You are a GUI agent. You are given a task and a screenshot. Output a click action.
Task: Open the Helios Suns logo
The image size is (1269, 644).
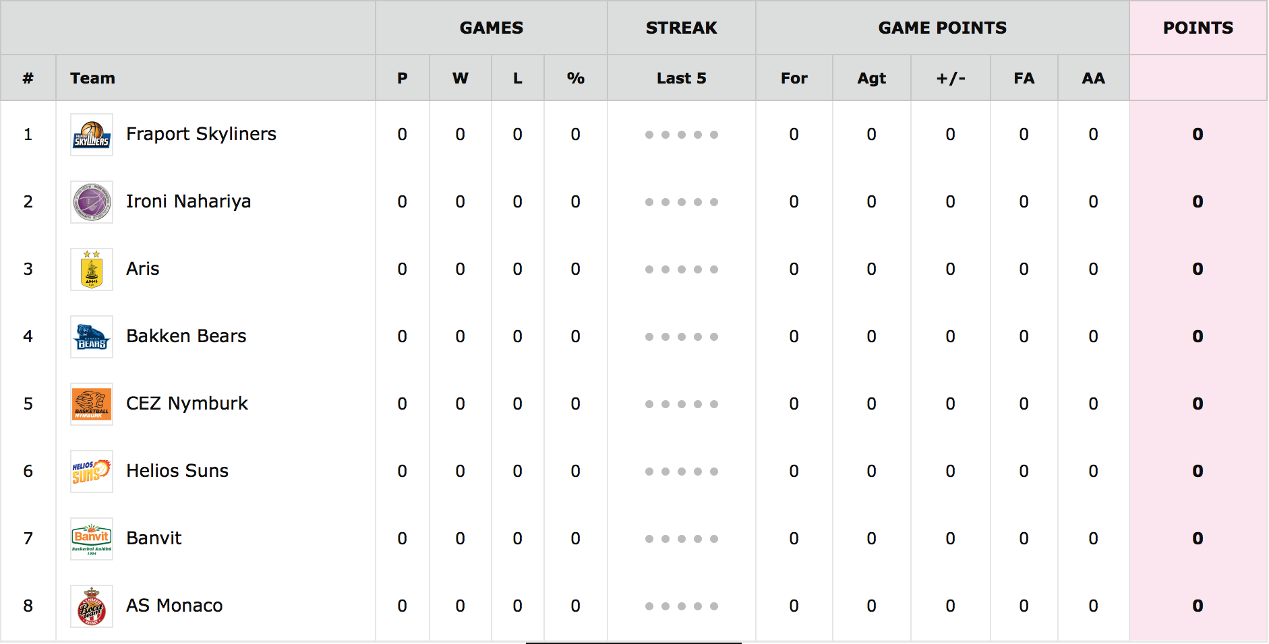(92, 472)
